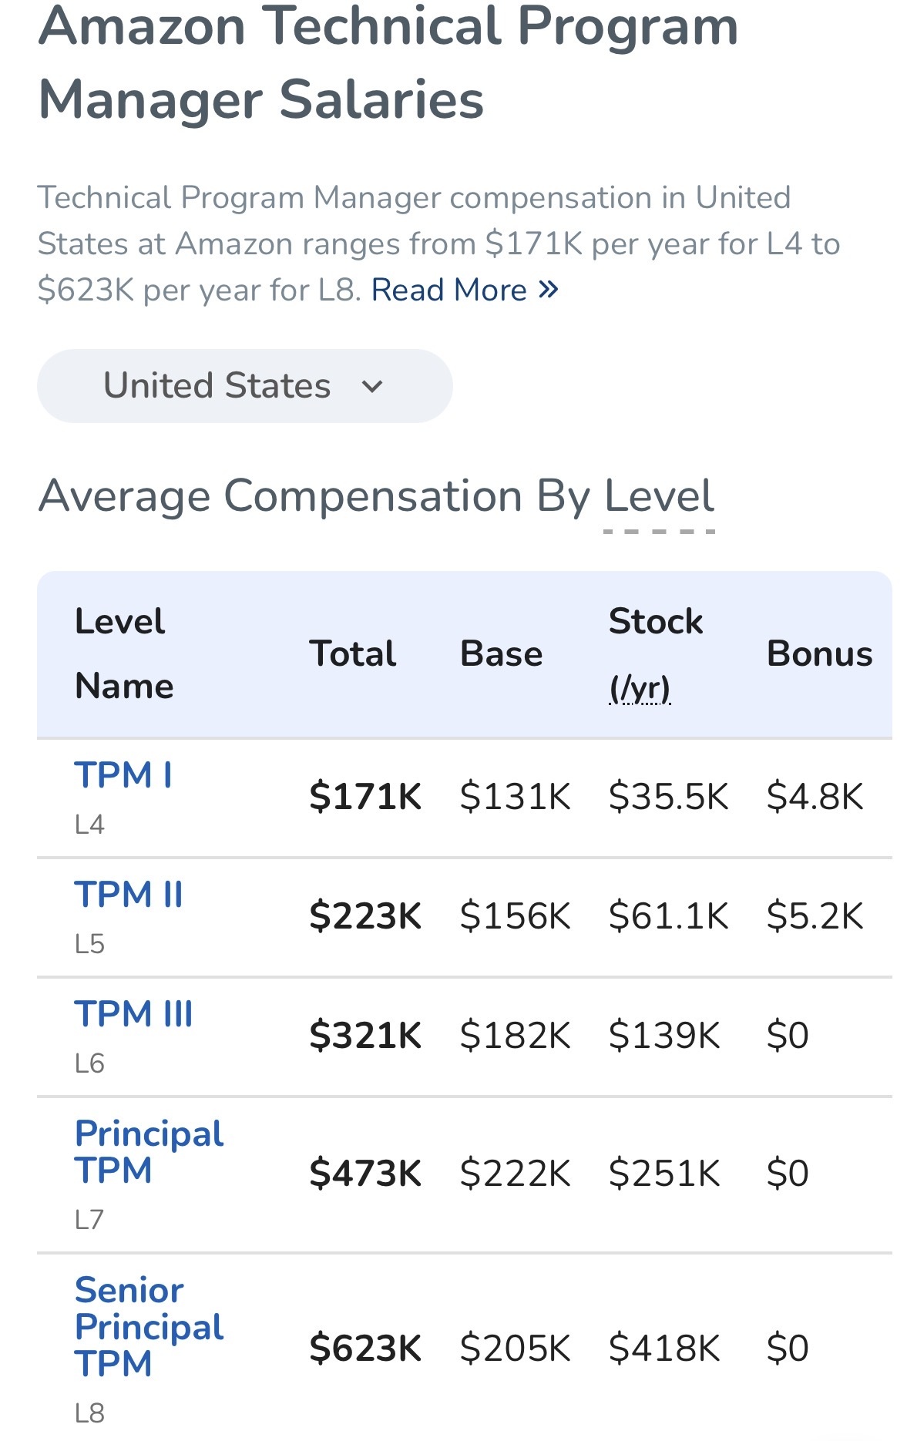Click the $223K total for TPM II

pos(365,916)
